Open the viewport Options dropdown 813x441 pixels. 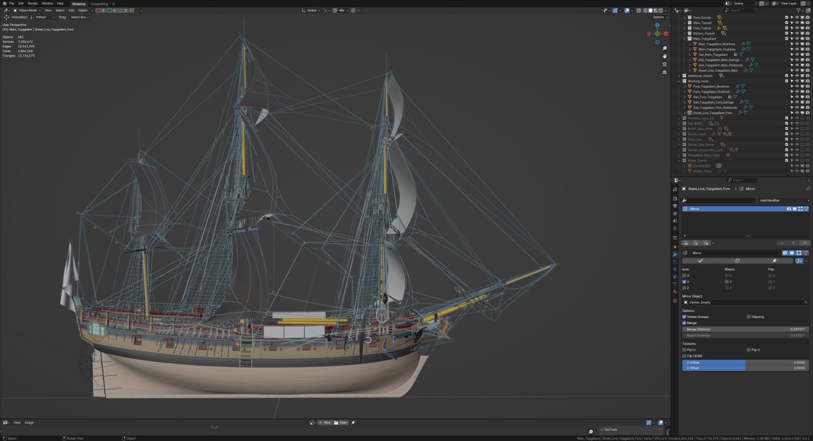click(x=659, y=17)
